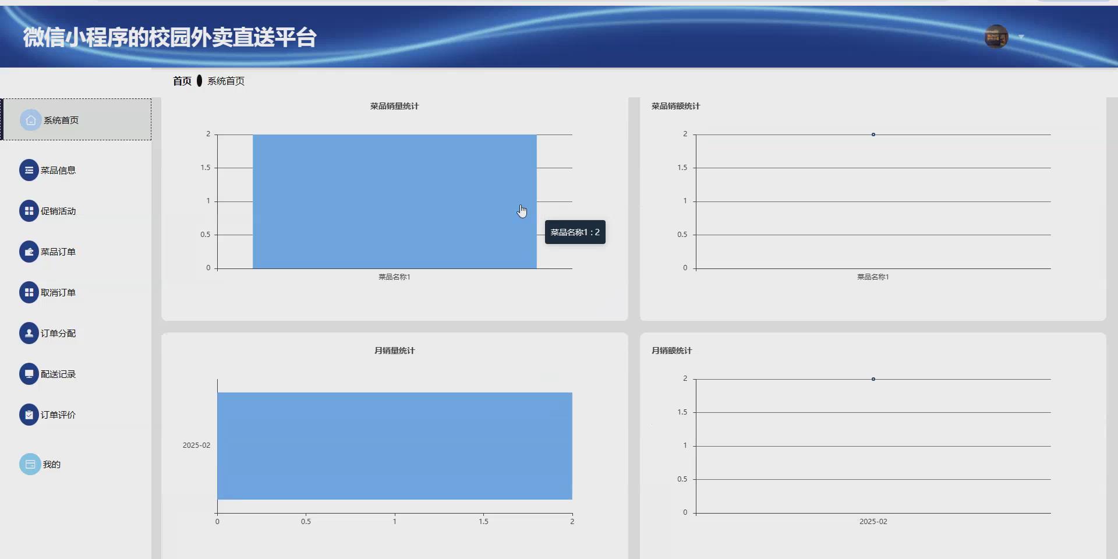Click the platform title 微信小程序的校园外卖直送平台

click(169, 37)
